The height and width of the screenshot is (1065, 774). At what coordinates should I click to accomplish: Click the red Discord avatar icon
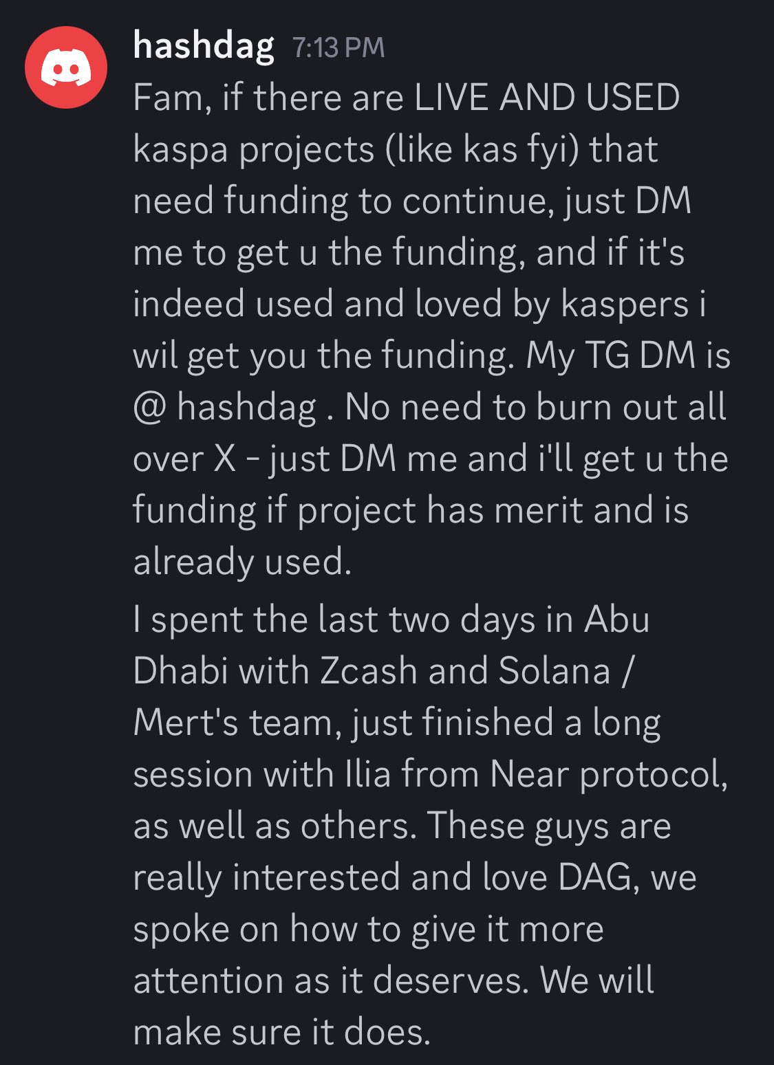pyautogui.click(x=66, y=67)
